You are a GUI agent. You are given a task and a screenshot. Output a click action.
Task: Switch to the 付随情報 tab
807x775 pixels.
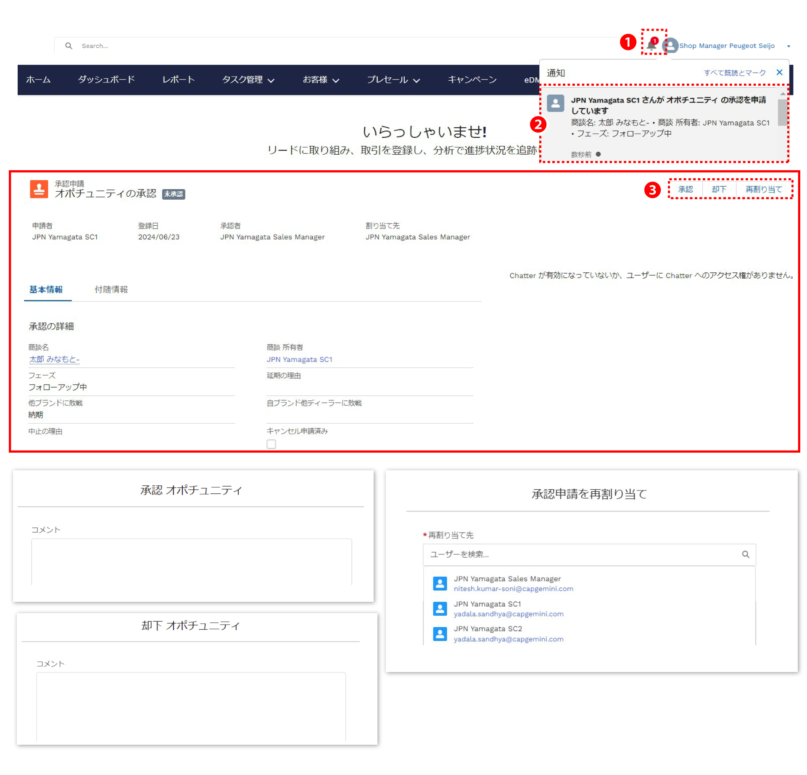(x=111, y=290)
